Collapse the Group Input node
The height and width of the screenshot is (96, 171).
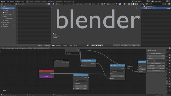tap(55, 60)
